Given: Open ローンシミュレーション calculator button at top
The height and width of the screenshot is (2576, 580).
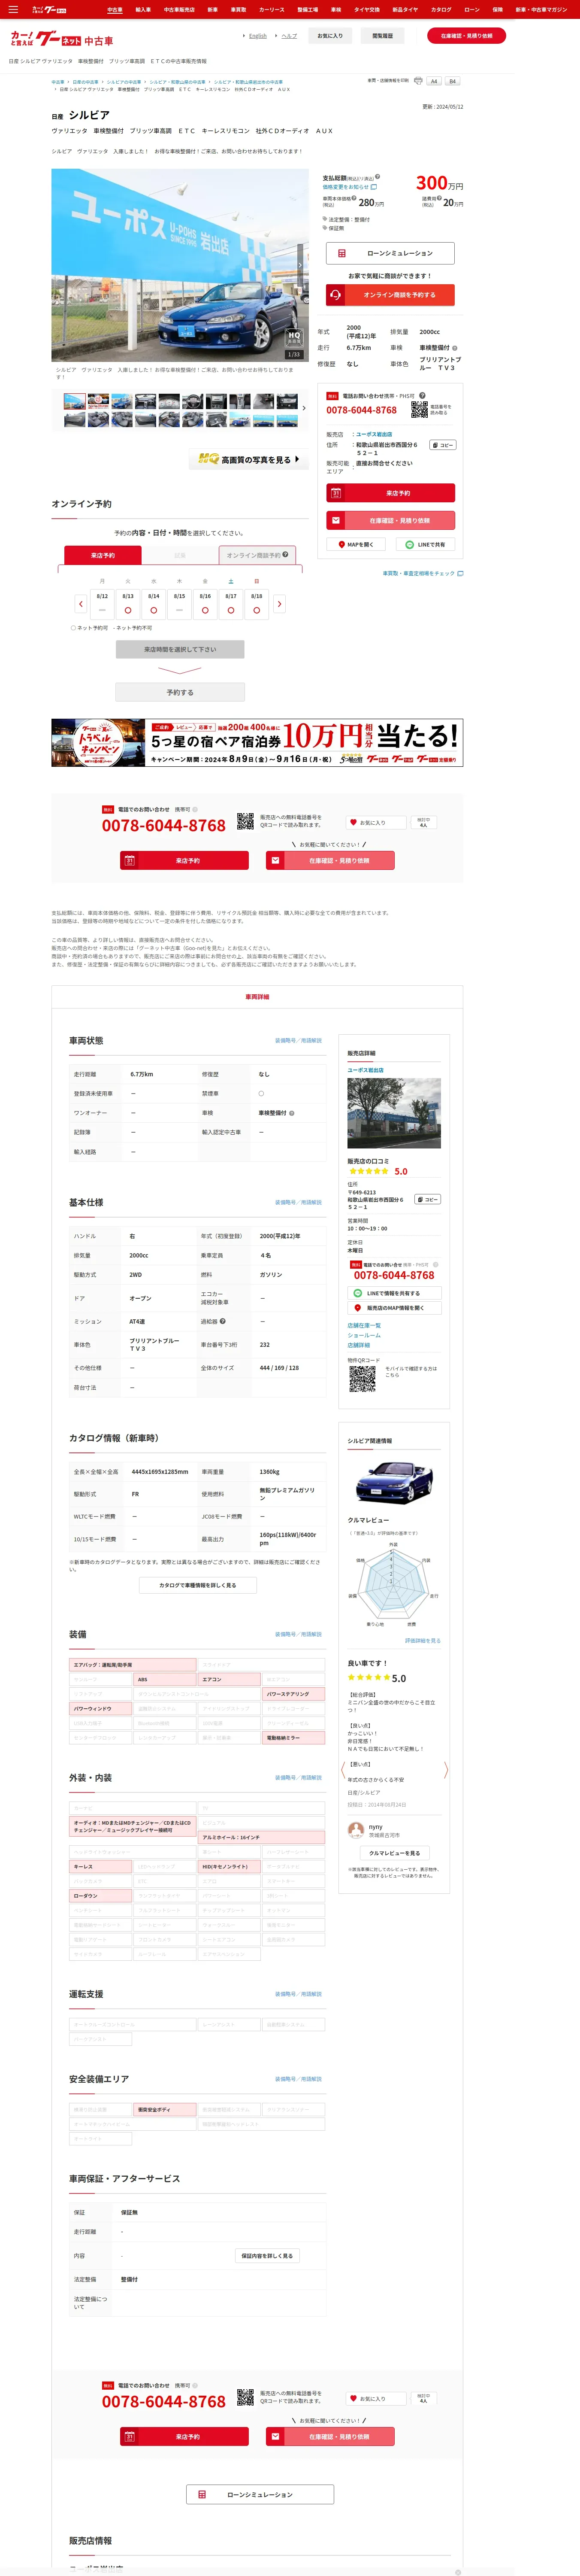Looking at the screenshot, I should [x=390, y=253].
